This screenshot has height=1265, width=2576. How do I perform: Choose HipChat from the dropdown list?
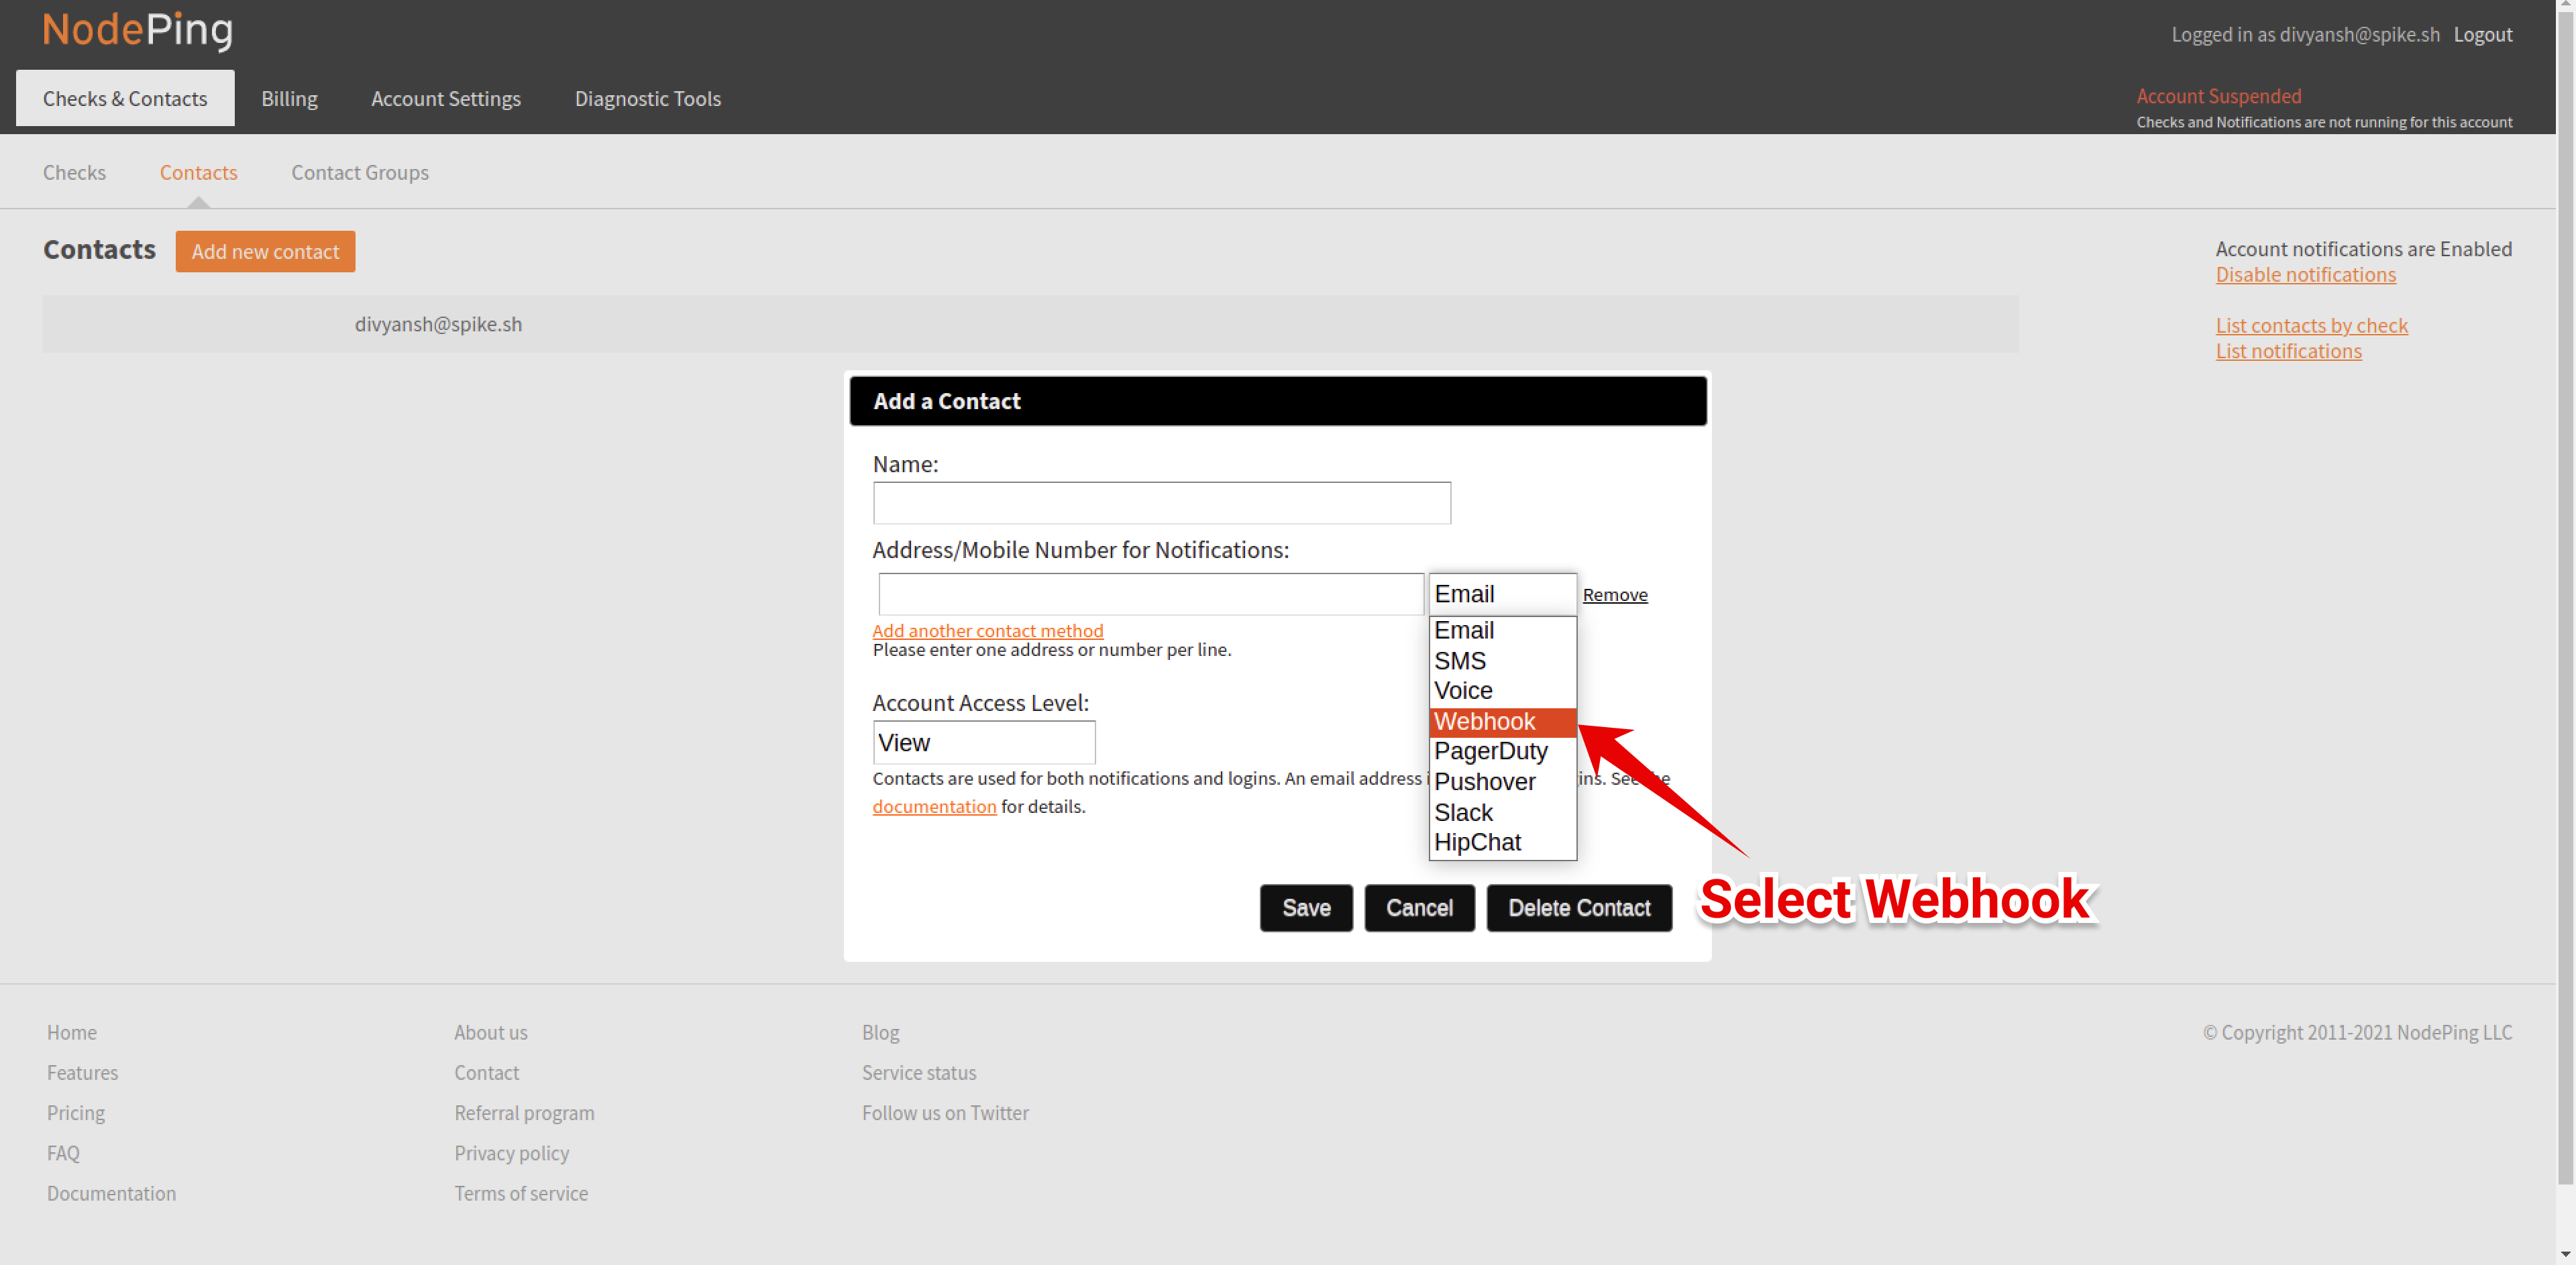click(1502, 842)
